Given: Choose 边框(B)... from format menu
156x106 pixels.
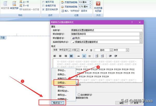Looking at the screenshot, I should point(60,83).
